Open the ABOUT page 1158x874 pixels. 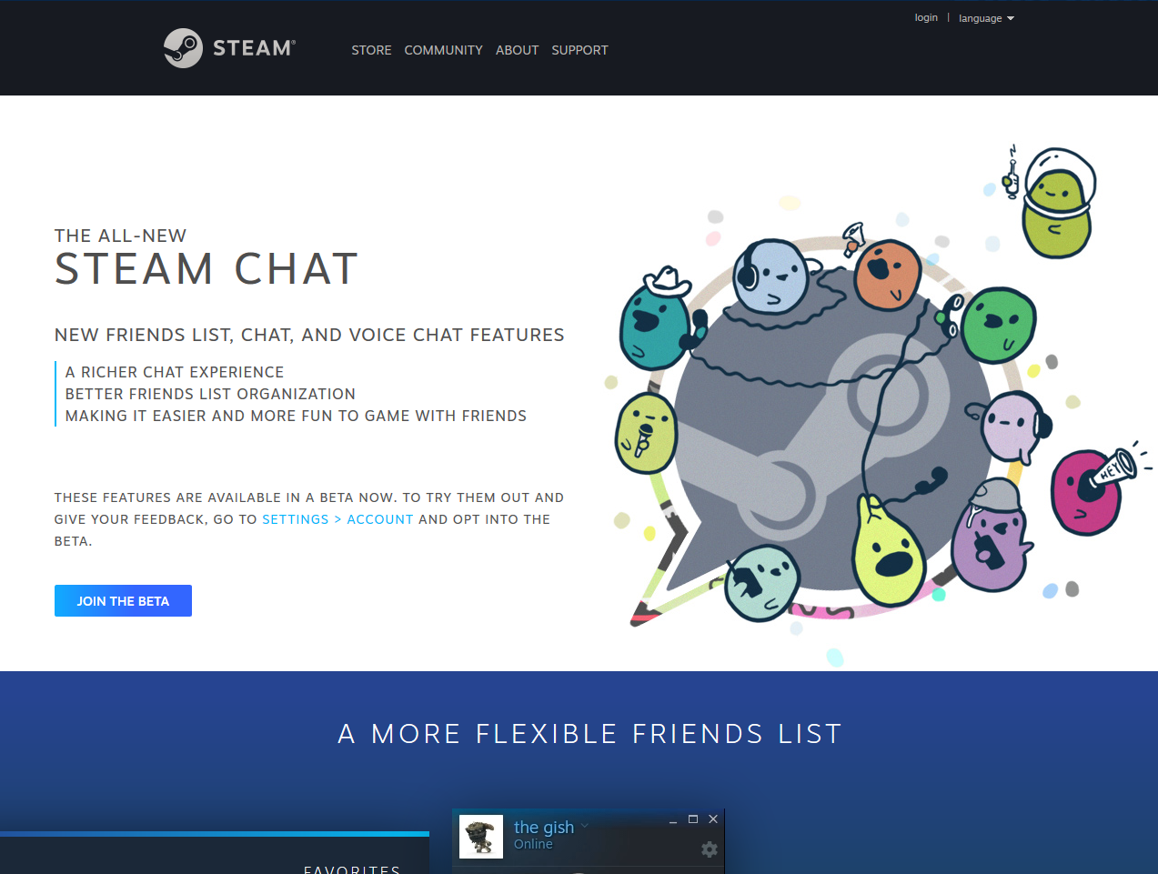point(517,50)
